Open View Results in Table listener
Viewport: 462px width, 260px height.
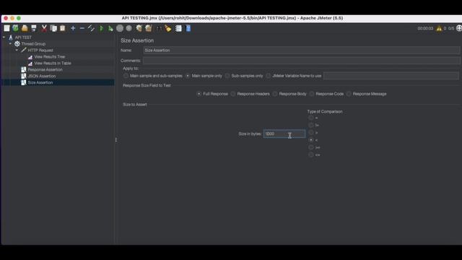point(53,63)
